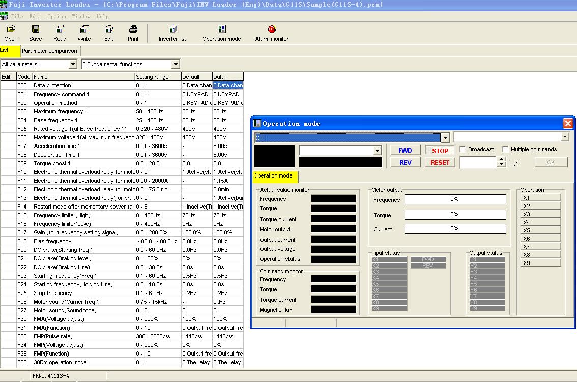Expand the F:Fundamental functions dropdown
Image resolution: width=577 pixels, height=382 pixels.
[x=176, y=64]
